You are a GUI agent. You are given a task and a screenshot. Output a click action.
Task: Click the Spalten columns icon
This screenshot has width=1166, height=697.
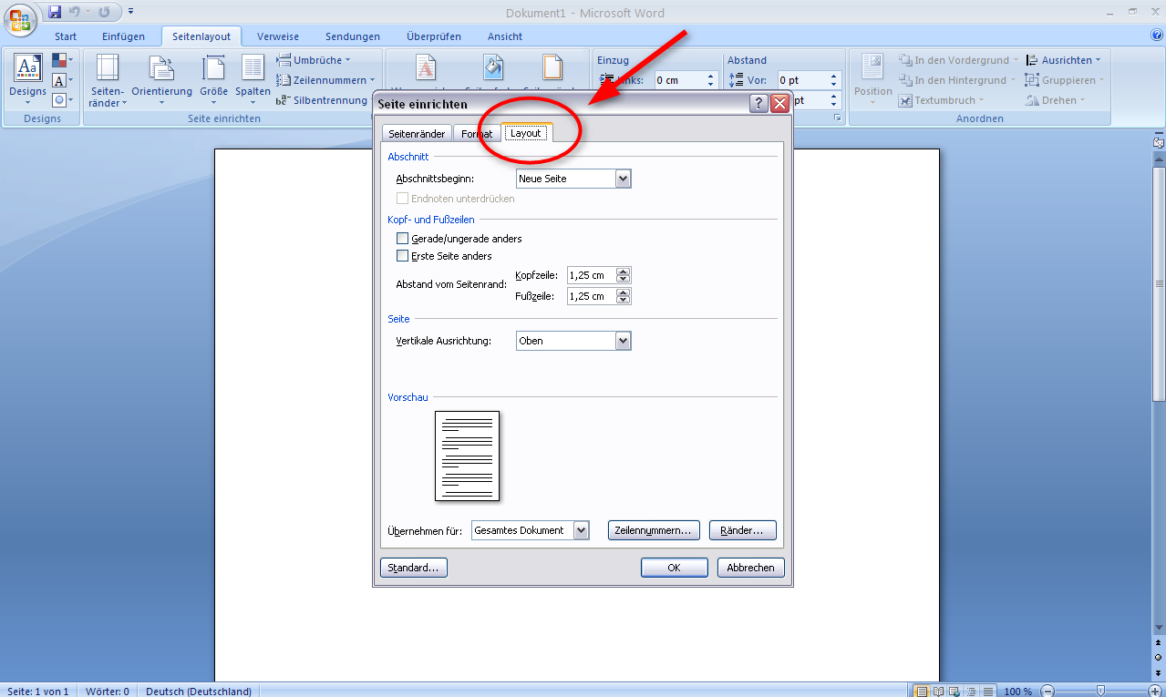(253, 78)
